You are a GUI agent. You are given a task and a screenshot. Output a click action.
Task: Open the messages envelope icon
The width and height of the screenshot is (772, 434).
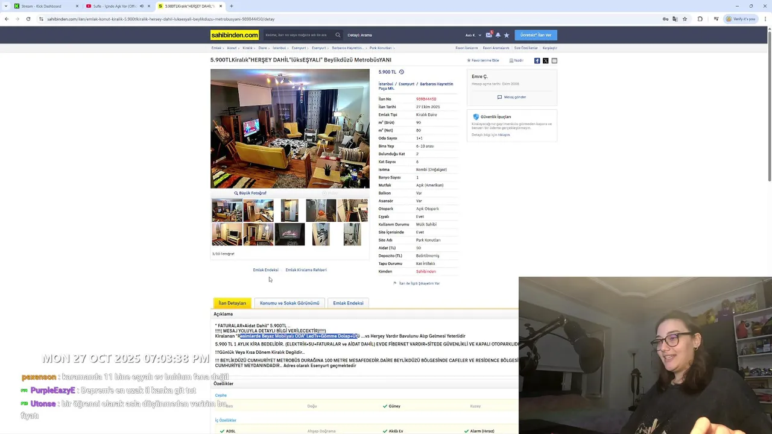point(489,35)
